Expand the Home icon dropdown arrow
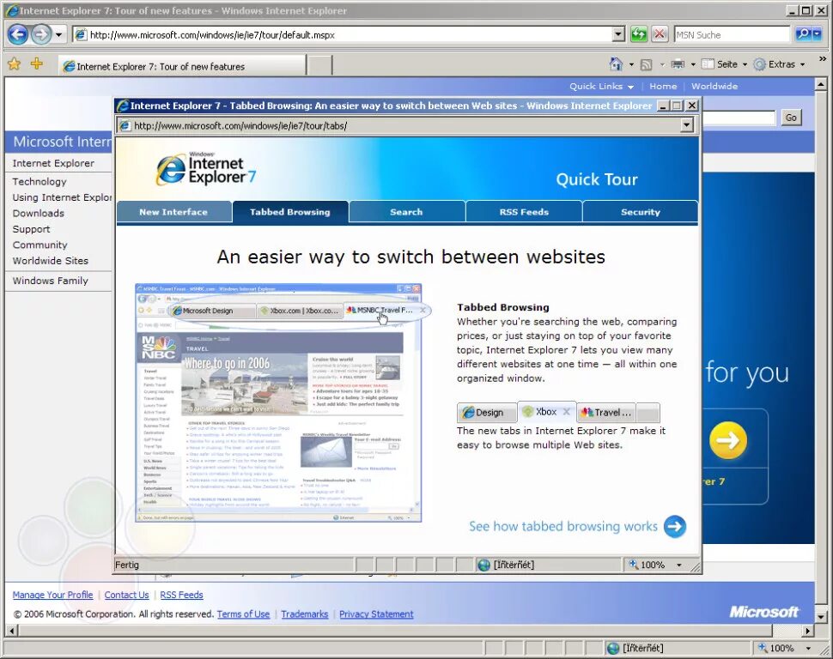The height and width of the screenshot is (659, 833). point(631,65)
